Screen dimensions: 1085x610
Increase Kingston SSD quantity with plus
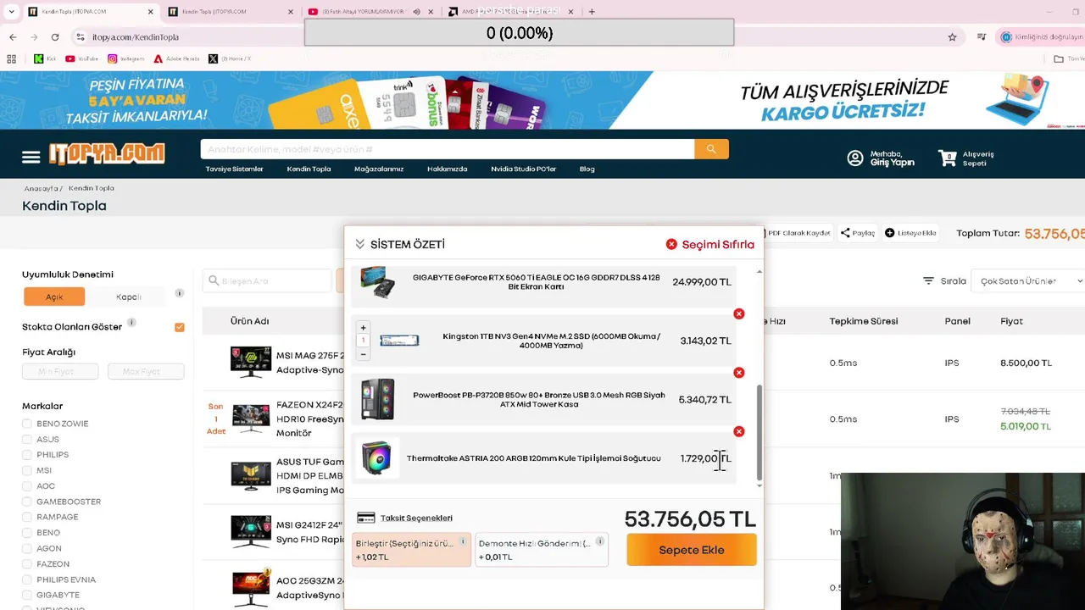363,328
